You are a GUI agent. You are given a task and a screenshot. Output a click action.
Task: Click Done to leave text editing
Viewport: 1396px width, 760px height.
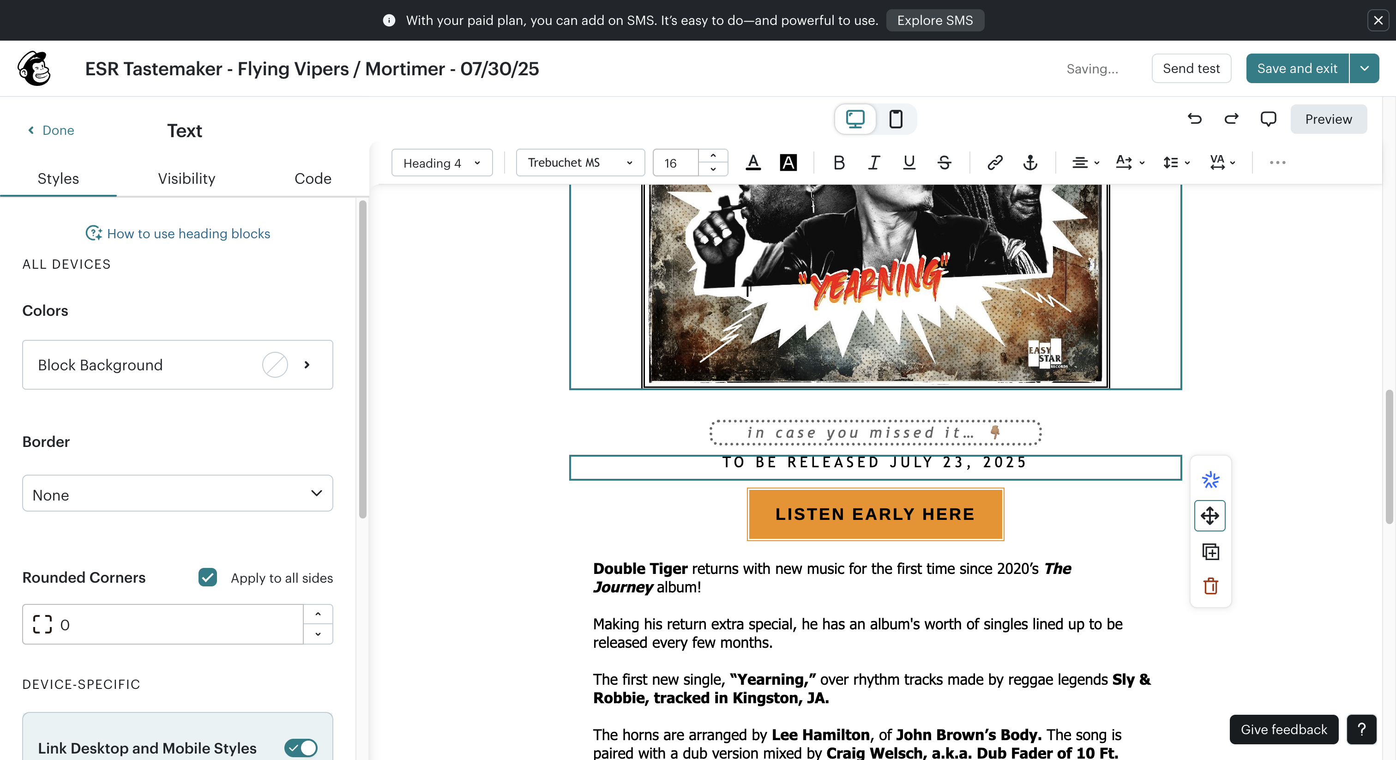pos(51,130)
